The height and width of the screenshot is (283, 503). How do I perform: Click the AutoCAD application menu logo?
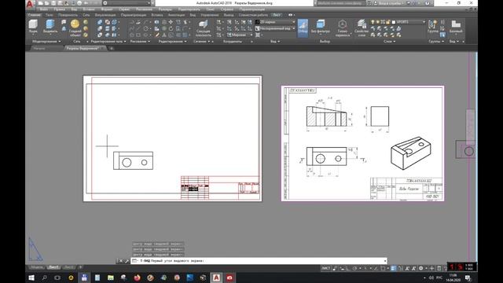click(x=30, y=4)
